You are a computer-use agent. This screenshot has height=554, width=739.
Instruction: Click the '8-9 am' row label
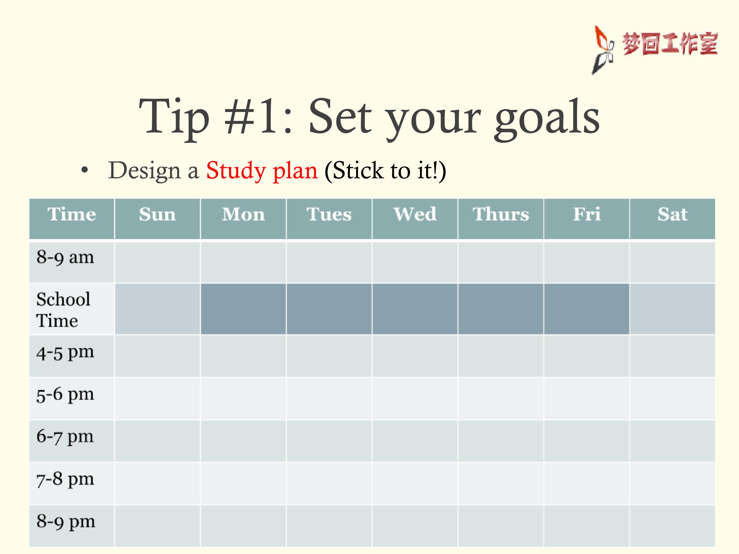[x=65, y=258]
